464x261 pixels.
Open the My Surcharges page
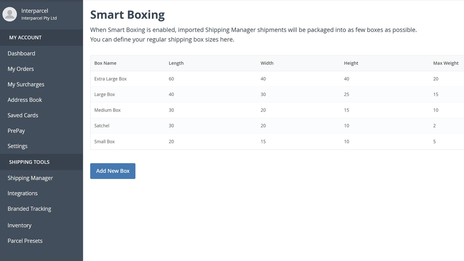click(x=25, y=84)
